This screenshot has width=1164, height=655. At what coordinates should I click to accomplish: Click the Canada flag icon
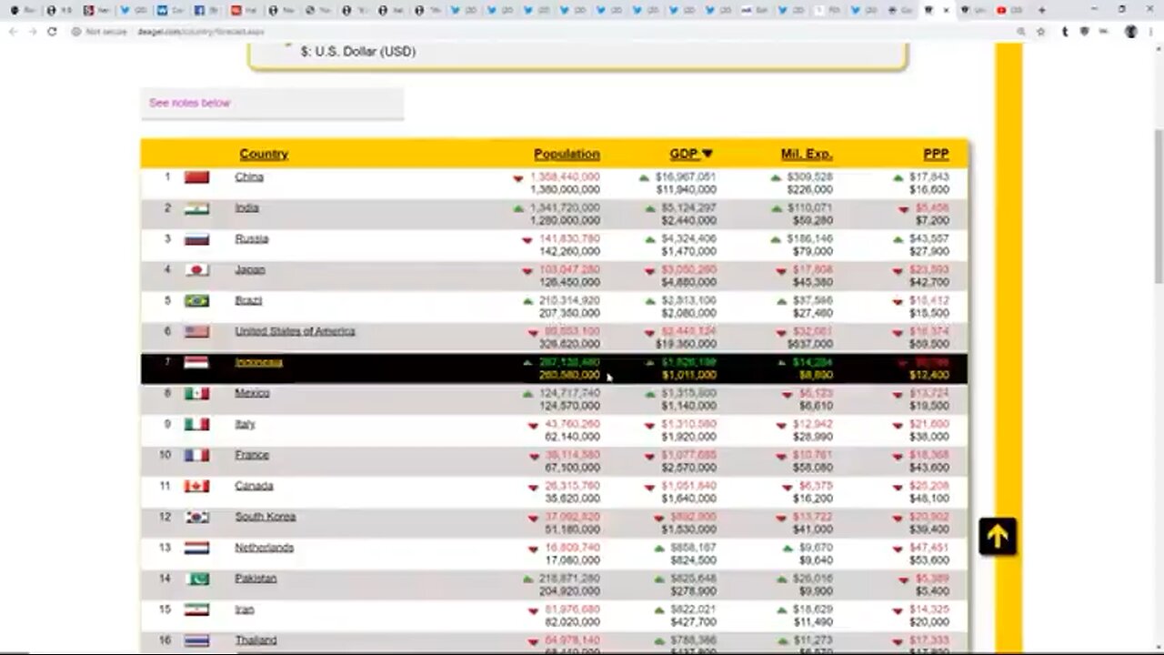coord(196,487)
